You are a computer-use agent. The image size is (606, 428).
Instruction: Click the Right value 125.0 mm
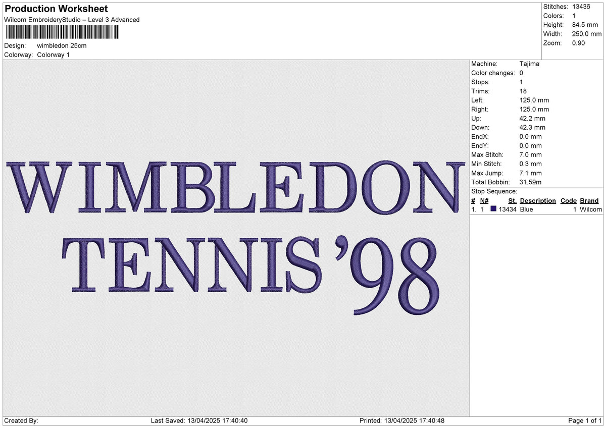coord(534,109)
